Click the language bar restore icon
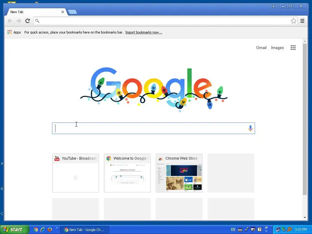The image size is (312, 234). (266, 227)
